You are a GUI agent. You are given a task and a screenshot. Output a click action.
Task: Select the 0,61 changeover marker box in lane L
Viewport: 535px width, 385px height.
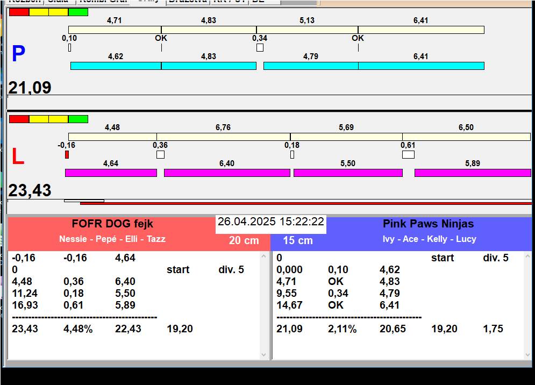[x=408, y=155]
